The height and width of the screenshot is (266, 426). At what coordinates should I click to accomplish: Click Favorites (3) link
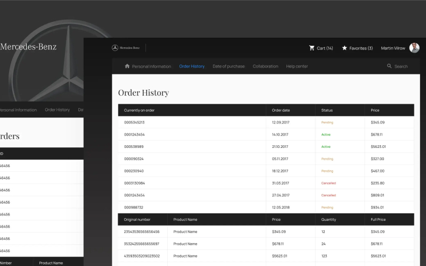point(361,48)
